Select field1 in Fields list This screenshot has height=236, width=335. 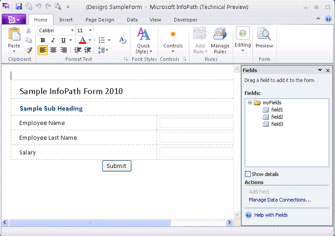277,110
